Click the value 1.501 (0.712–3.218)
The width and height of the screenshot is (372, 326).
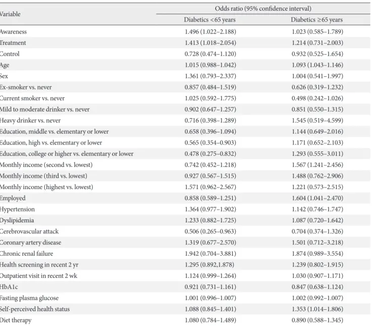click(x=317, y=243)
